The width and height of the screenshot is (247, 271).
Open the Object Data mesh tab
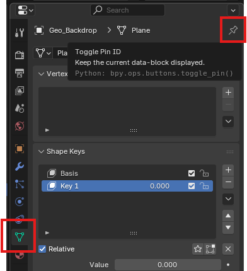20,237
